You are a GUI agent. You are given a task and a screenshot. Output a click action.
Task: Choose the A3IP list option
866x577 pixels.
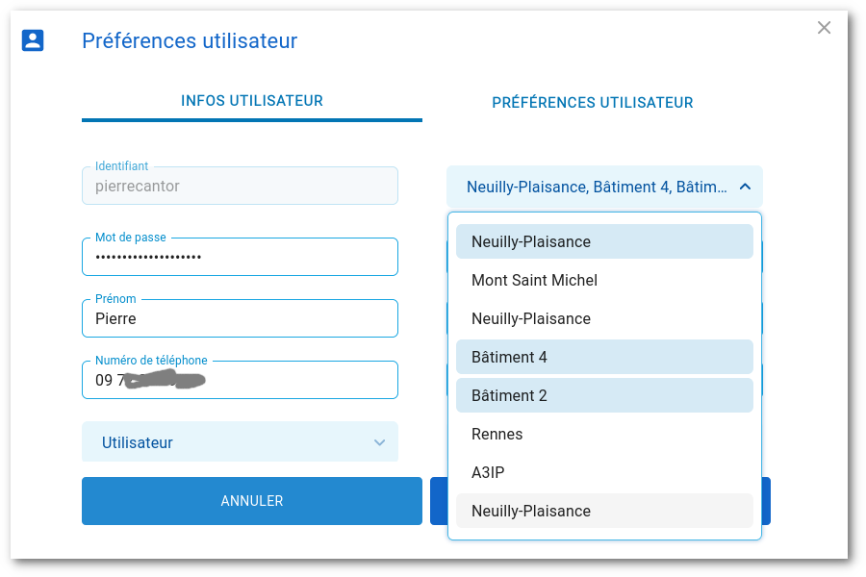(x=604, y=472)
